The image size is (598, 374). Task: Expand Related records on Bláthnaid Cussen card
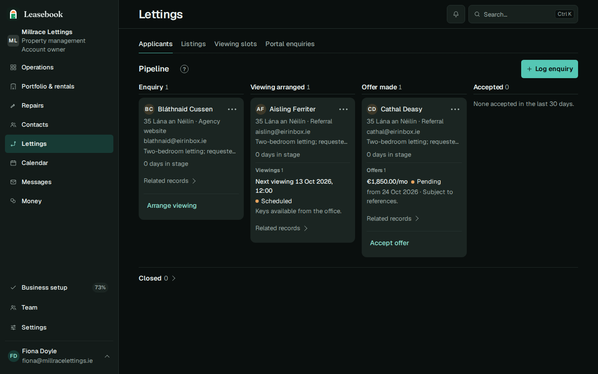coord(170,181)
